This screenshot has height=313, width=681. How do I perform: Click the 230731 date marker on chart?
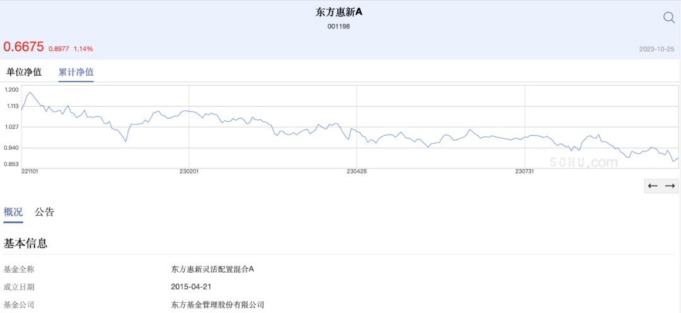tap(525, 172)
